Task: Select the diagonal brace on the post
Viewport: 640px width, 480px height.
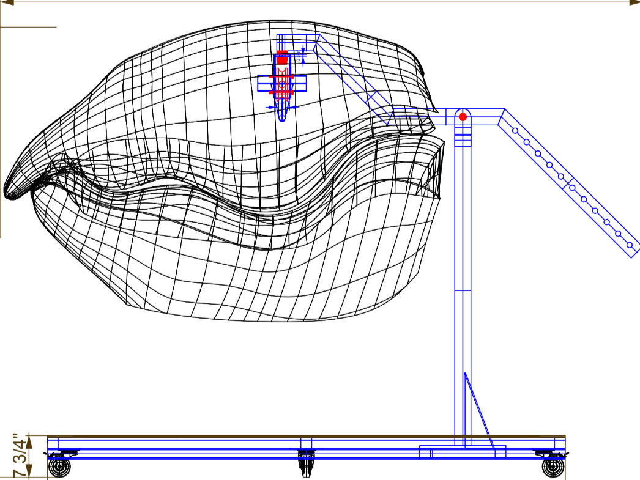Action: pos(480,410)
